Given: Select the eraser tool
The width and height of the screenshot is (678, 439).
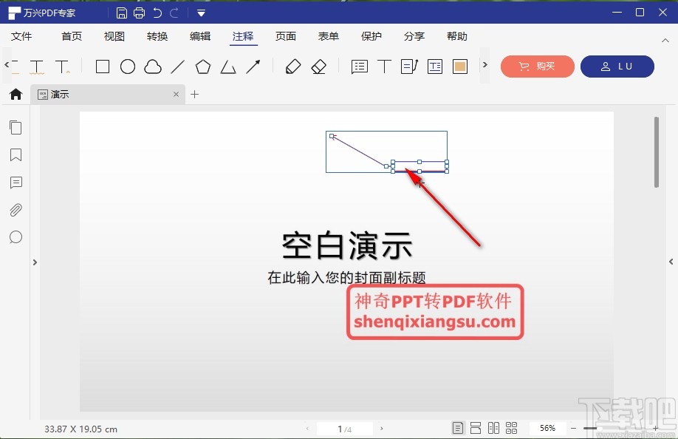Looking at the screenshot, I should [318, 67].
